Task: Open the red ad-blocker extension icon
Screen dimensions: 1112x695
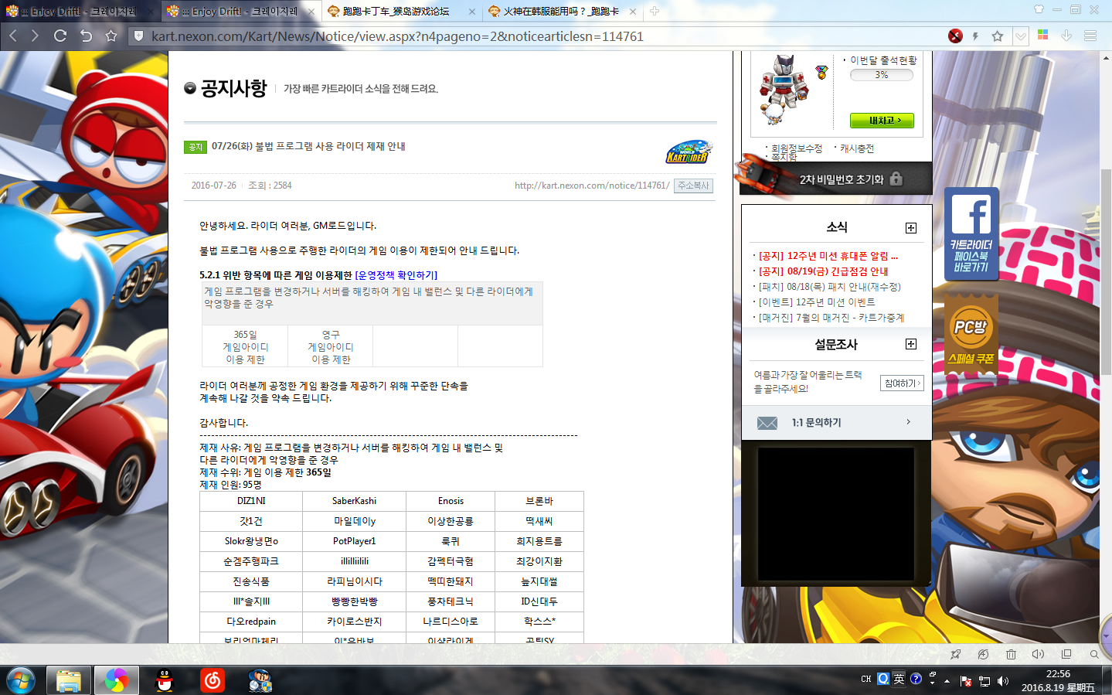Action: [x=956, y=36]
